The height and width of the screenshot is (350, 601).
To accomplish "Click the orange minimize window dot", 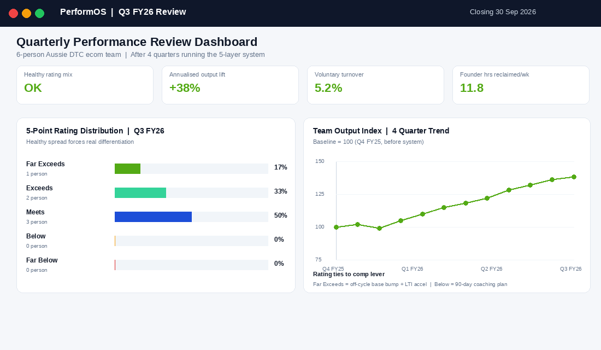I will click(x=26, y=14).
